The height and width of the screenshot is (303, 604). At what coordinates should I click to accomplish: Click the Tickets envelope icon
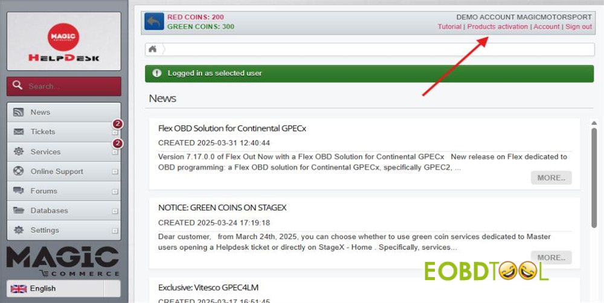pos(18,132)
